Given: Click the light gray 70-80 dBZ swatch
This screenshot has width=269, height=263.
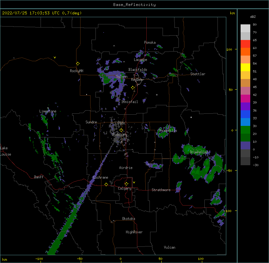Looking at the screenshot, I should click(x=245, y=28).
